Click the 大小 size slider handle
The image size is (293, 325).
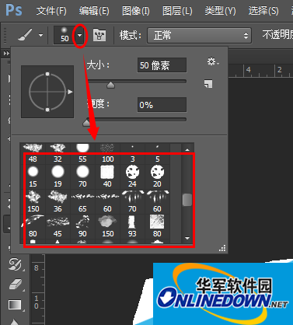click(110, 85)
